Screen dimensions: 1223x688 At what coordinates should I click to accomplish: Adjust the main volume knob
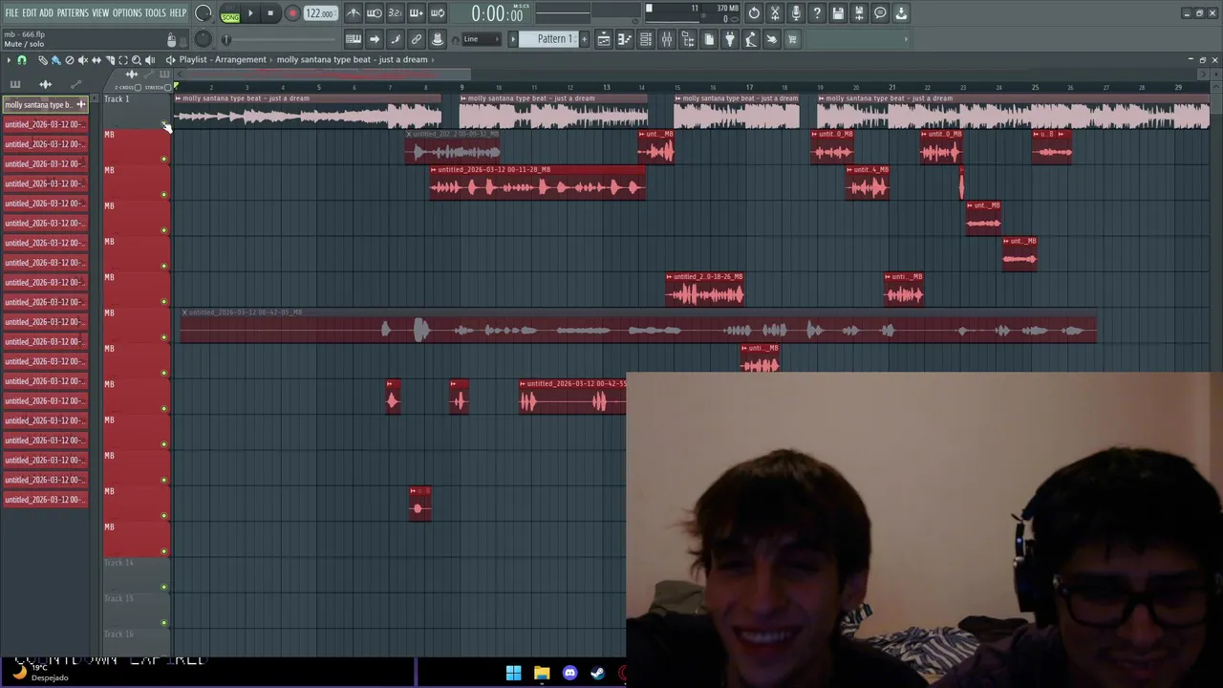[203, 13]
